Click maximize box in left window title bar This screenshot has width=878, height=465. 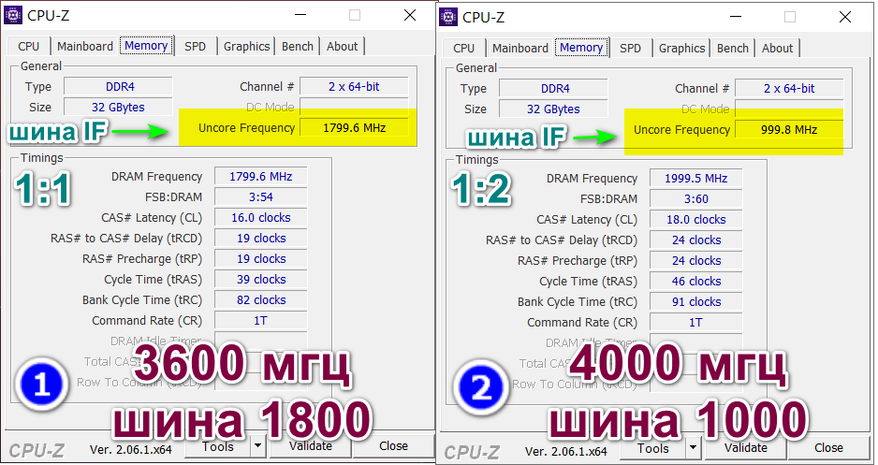(355, 15)
